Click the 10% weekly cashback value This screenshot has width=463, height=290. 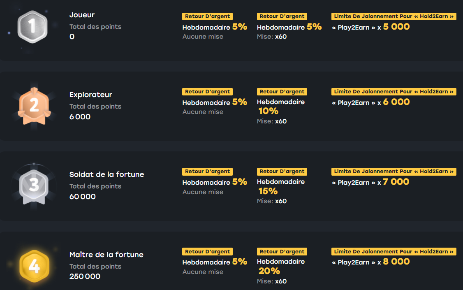[268, 111]
